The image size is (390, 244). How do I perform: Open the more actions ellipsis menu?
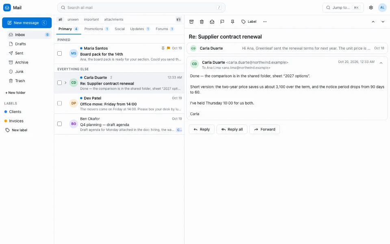pyautogui.click(x=265, y=22)
